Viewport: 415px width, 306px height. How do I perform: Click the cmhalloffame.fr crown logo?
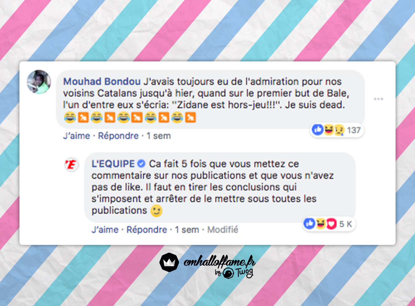click(x=169, y=263)
